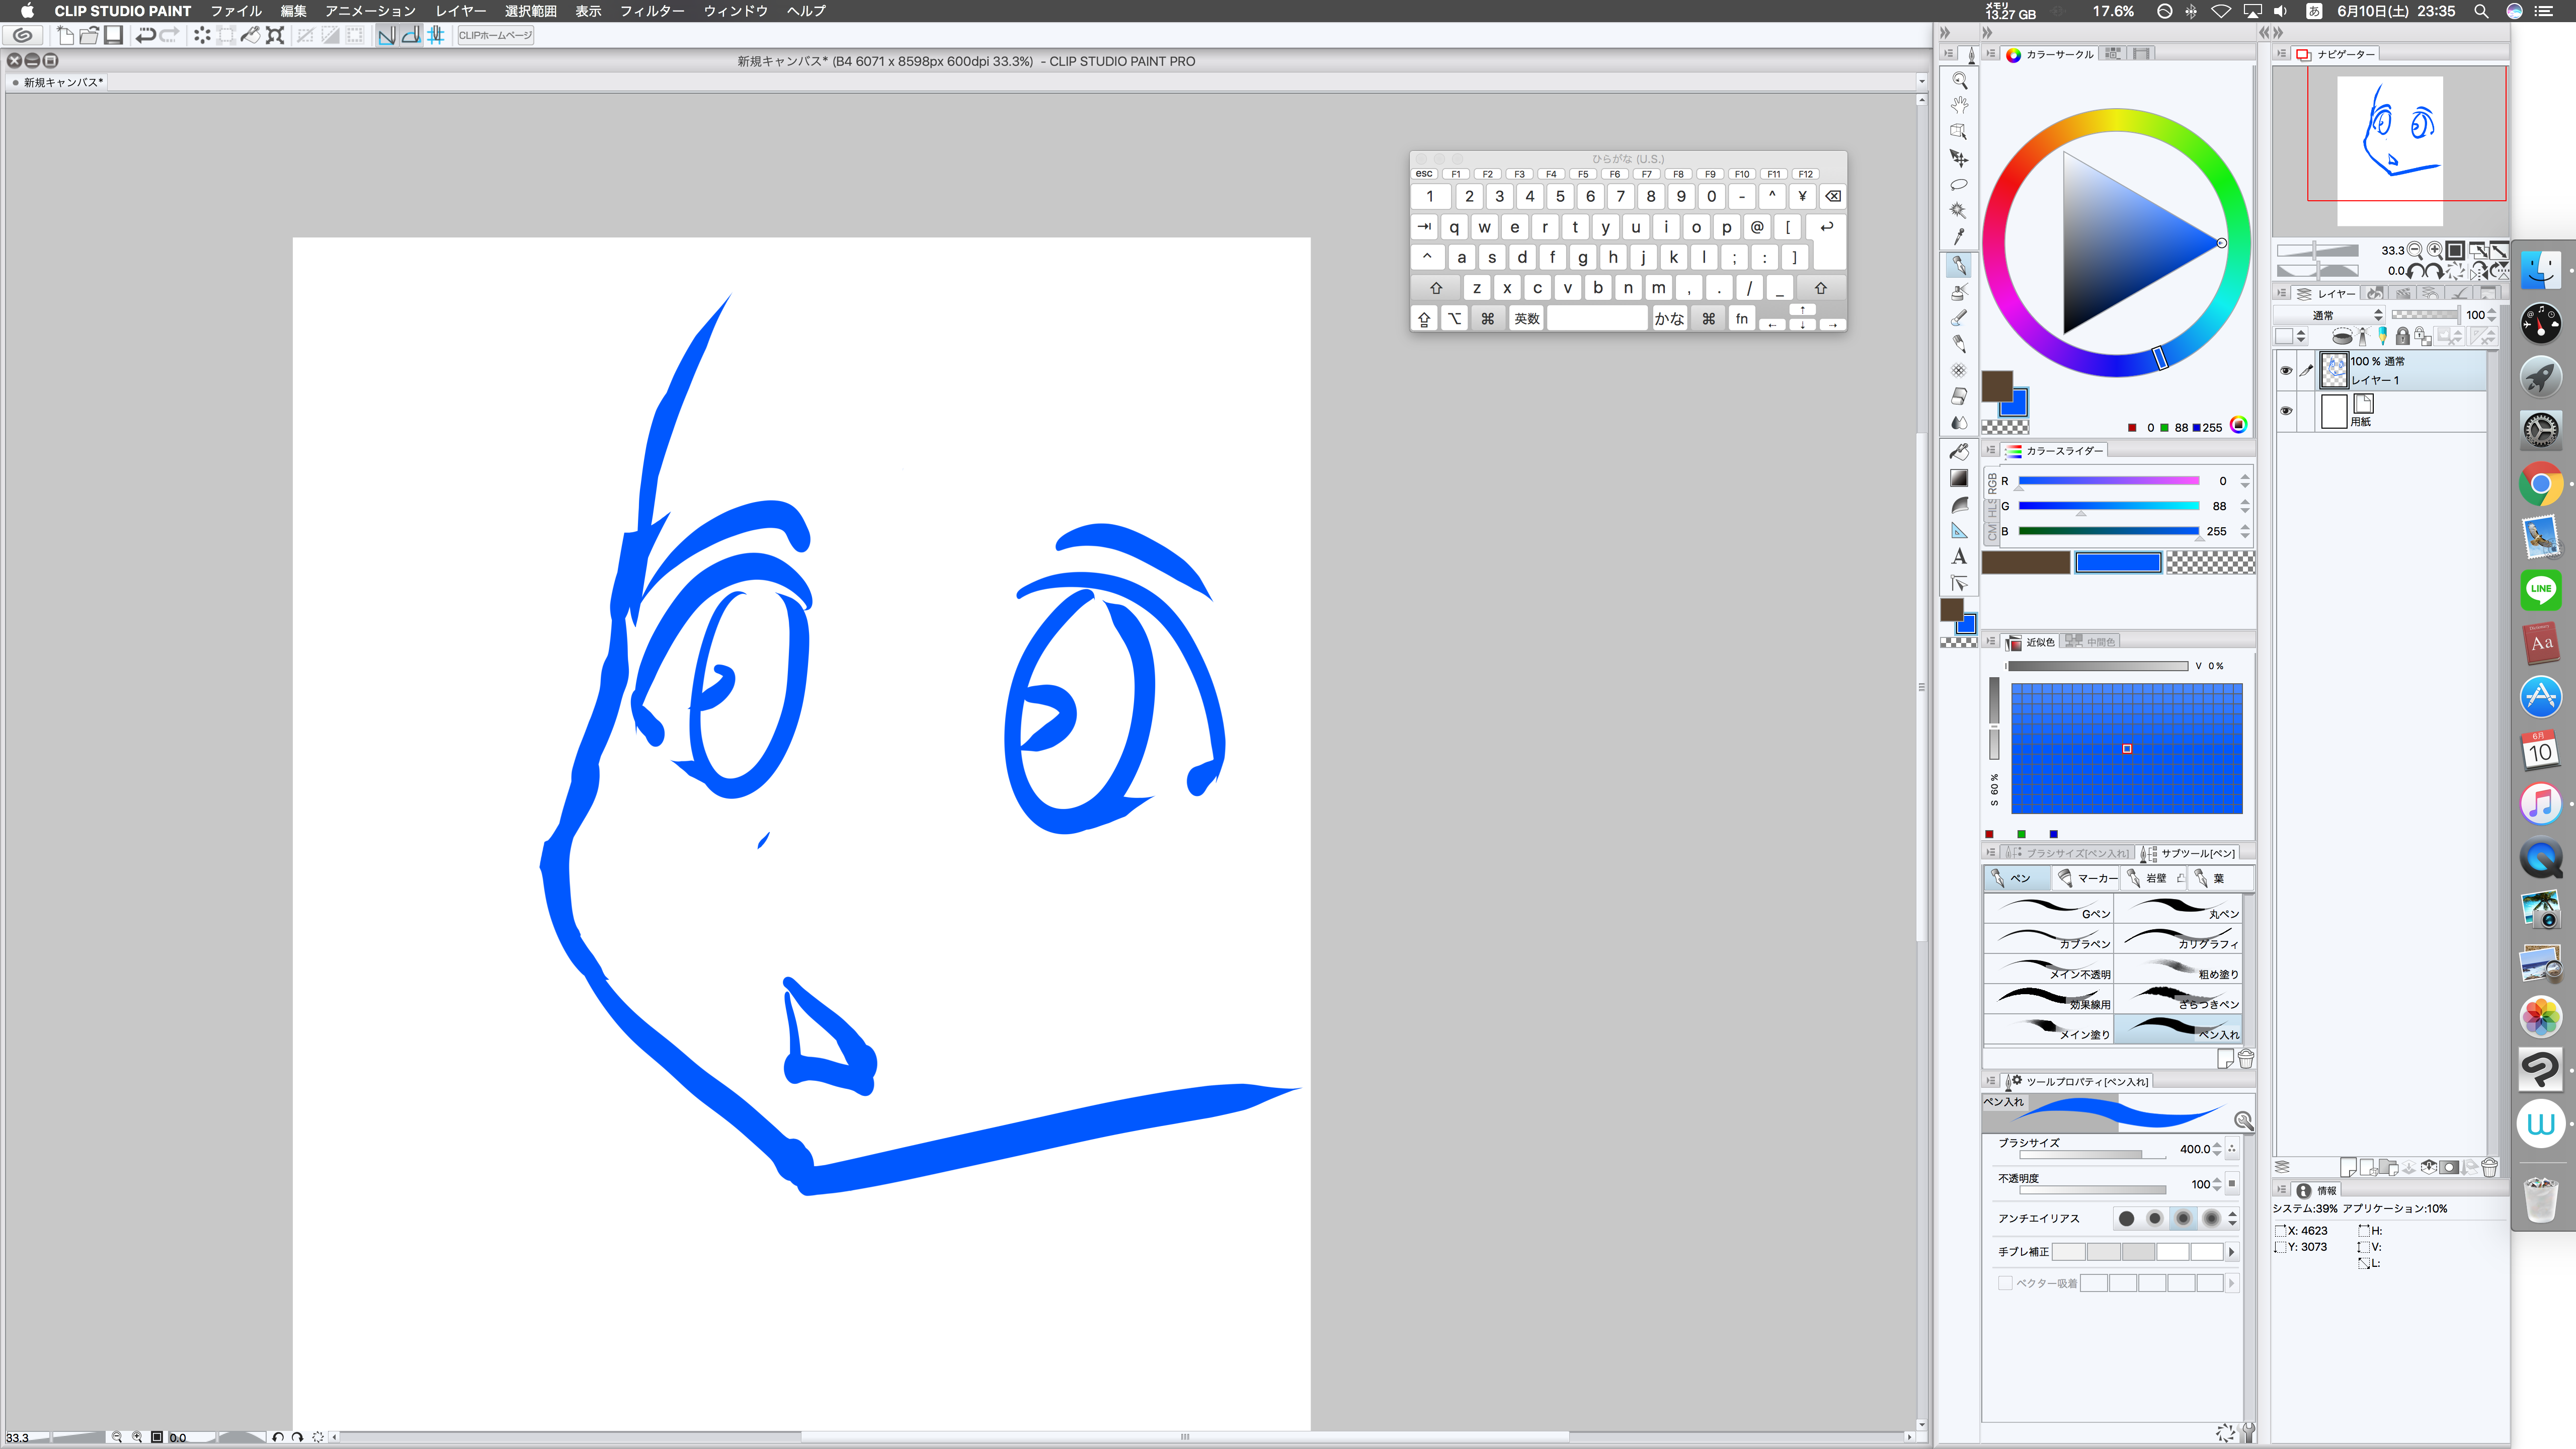
Task: Select the Gペン brush preset
Action: pyautogui.click(x=2048, y=909)
